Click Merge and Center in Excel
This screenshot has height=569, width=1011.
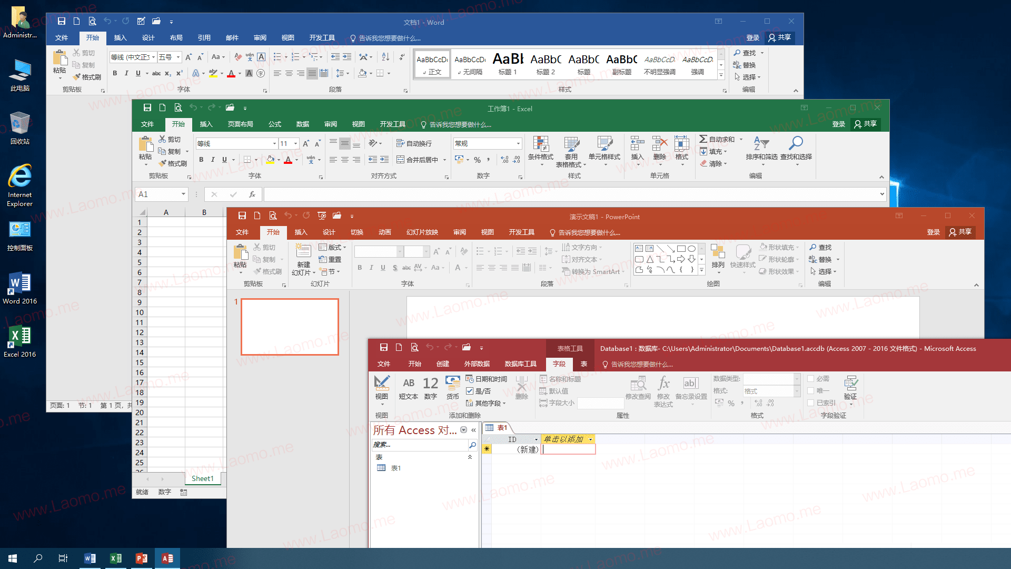click(417, 160)
